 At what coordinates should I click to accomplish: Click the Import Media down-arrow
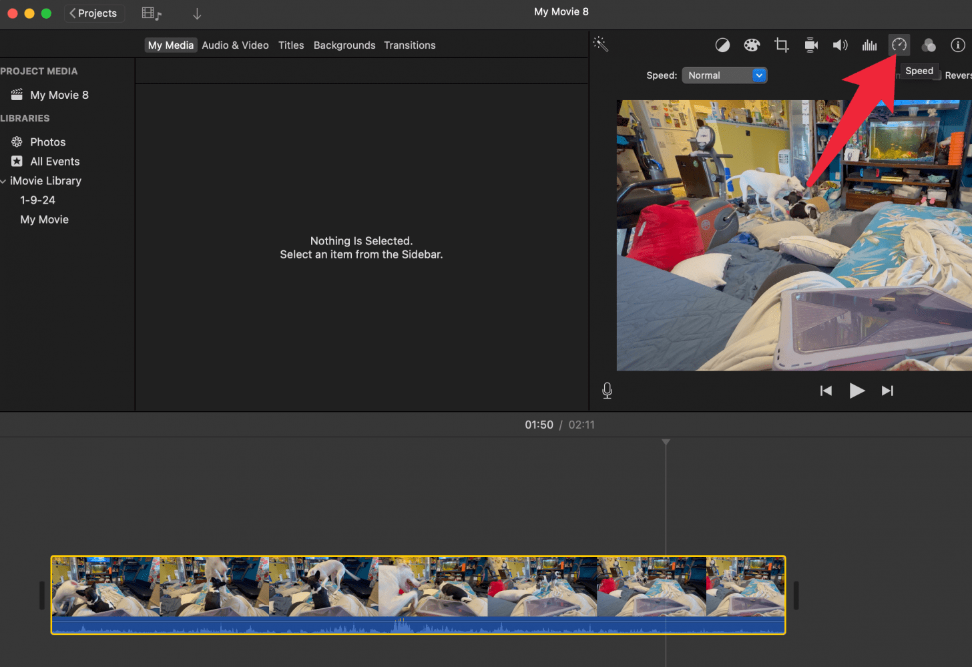click(197, 13)
